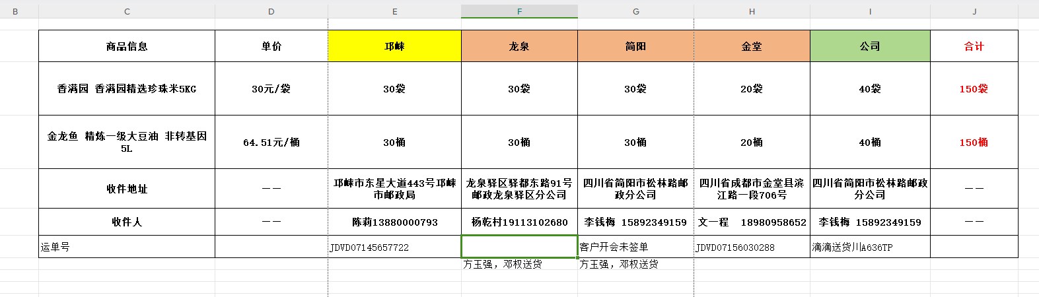Select column header I
Viewport: 1039px width, 297px height.
(870, 11)
